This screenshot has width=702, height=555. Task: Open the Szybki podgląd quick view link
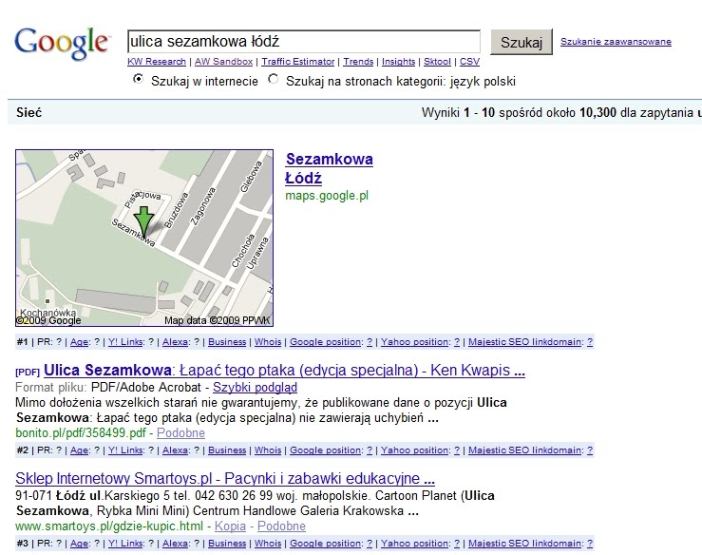pos(255,387)
